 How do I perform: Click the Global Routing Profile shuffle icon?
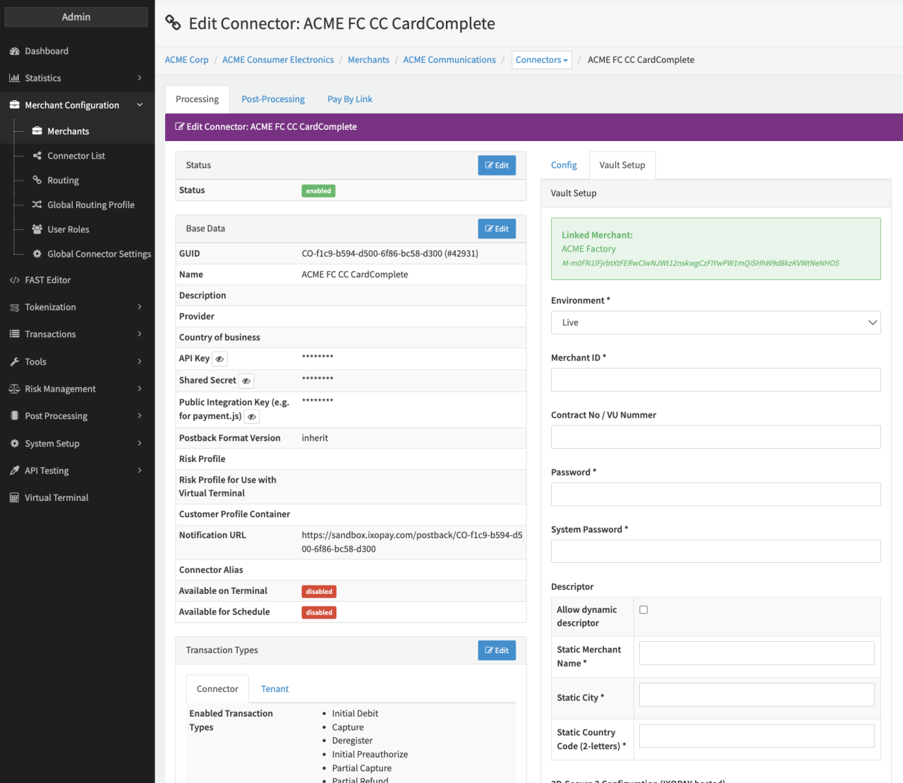tap(37, 205)
